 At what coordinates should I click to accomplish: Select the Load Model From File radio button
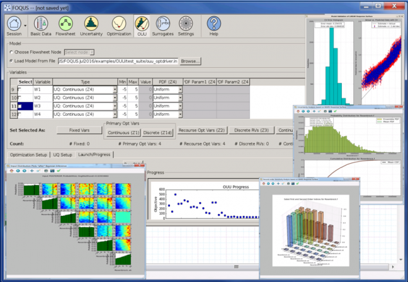pos(11,61)
